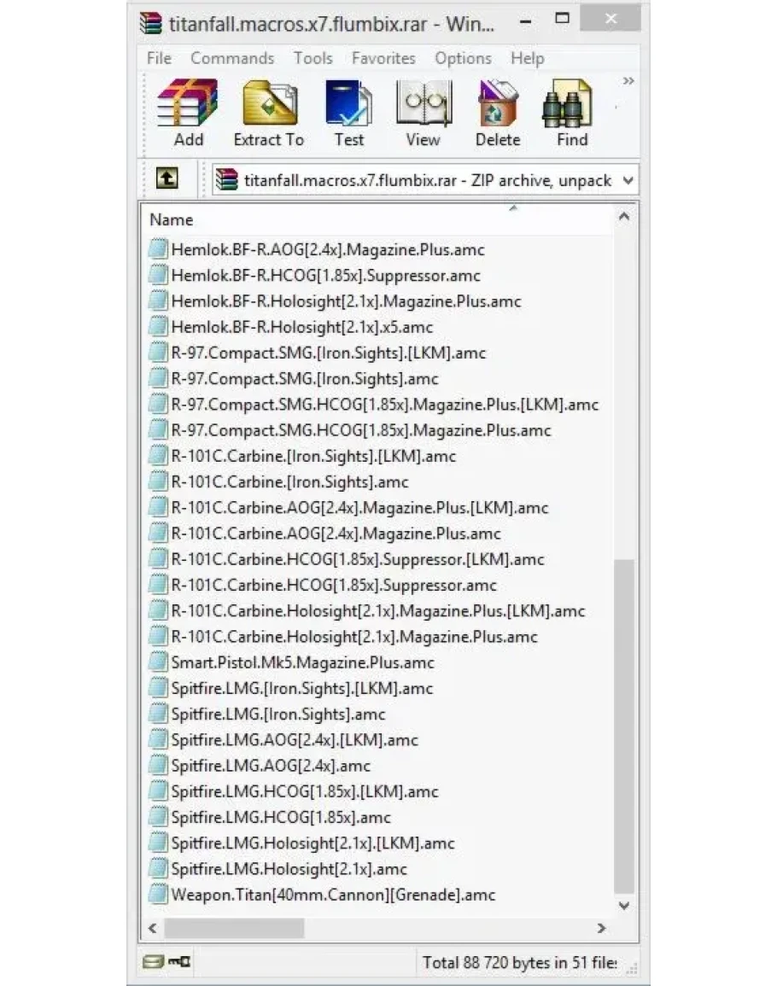The height and width of the screenshot is (986, 777).
Task: Select Weapon.Titan[40mm.Cannon][Grenade].amc file
Action: tap(333, 895)
